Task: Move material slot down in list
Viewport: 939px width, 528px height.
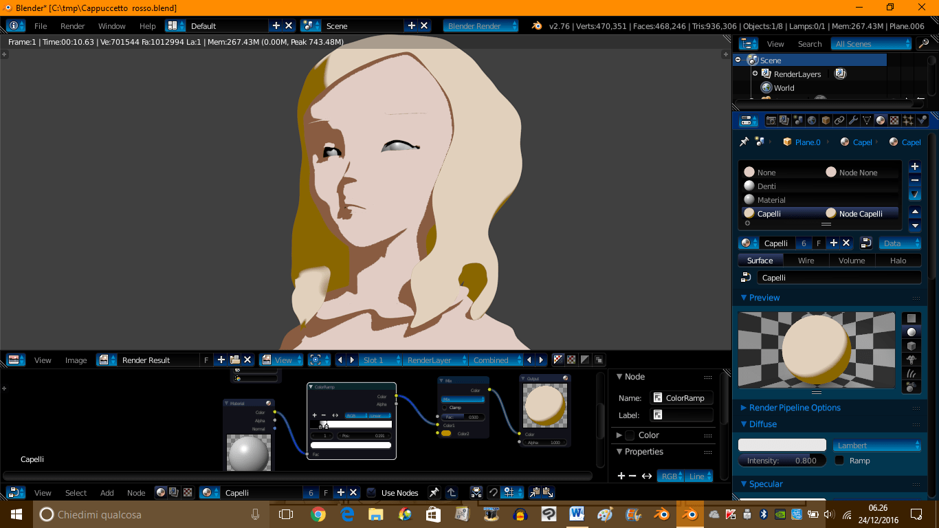Action: (915, 225)
